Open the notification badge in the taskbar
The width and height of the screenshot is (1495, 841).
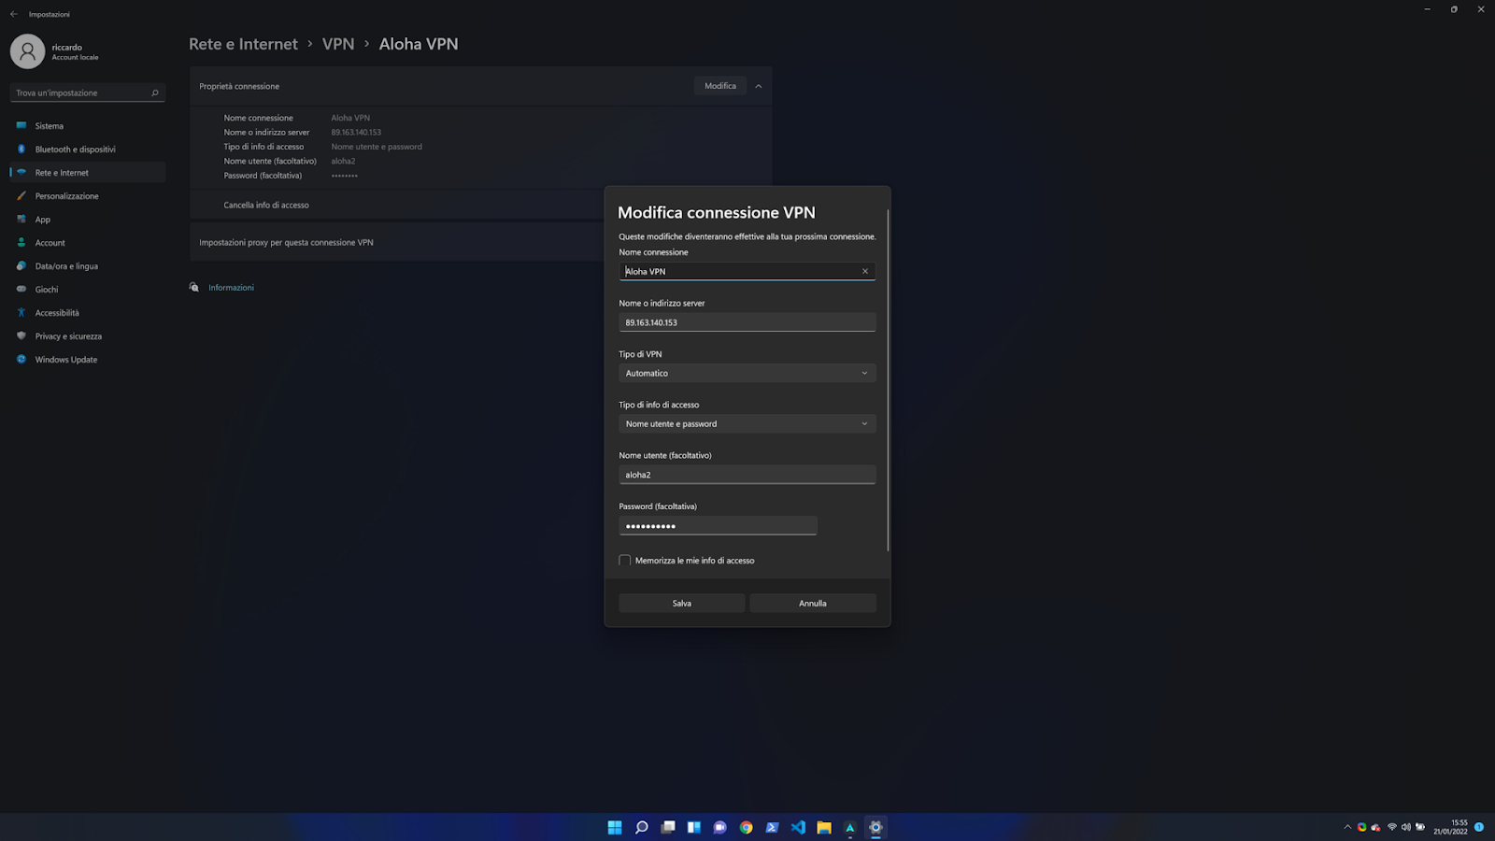(1479, 827)
